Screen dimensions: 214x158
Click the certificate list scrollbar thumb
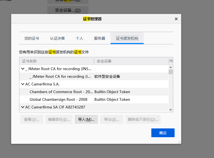click(170, 72)
